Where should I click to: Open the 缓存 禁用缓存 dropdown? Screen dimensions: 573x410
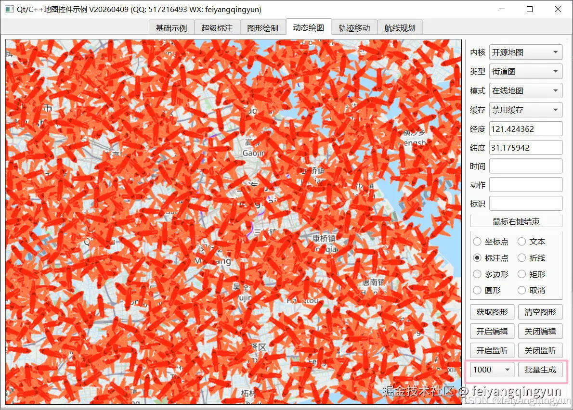tap(525, 110)
